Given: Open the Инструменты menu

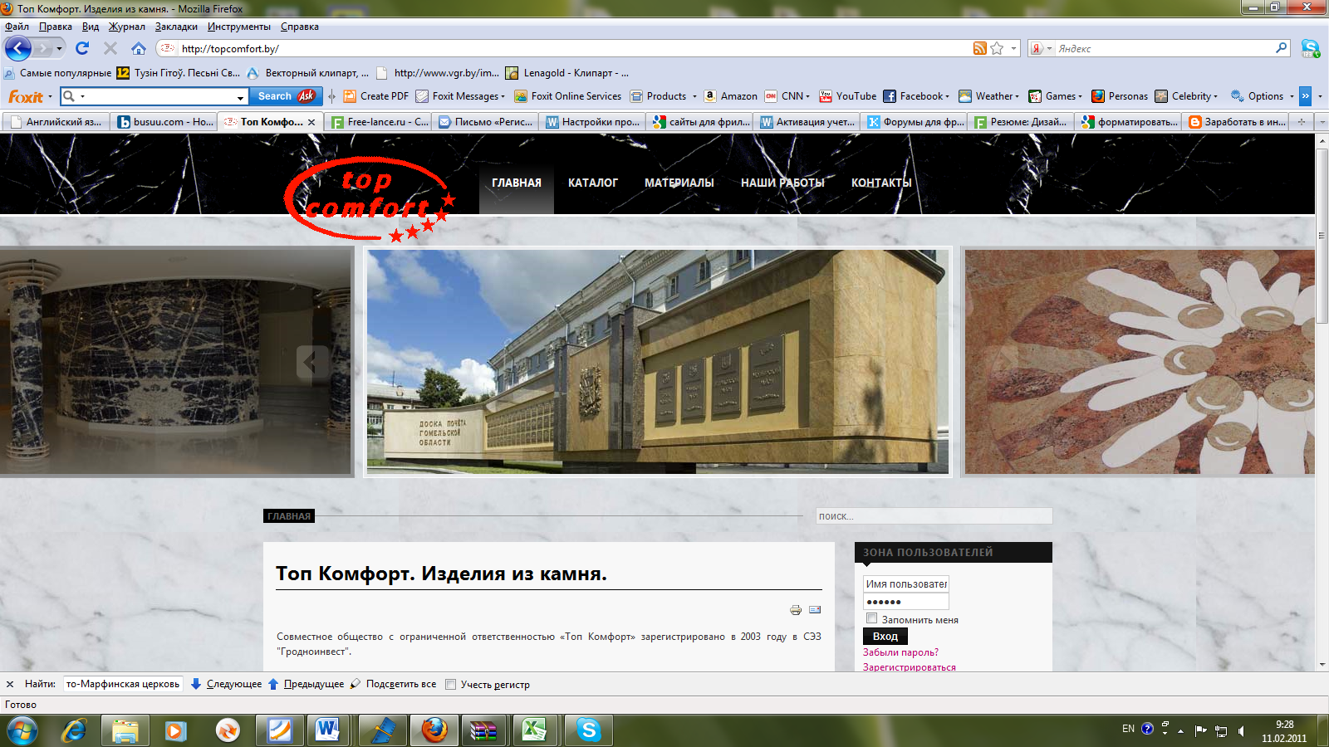Looking at the screenshot, I should (x=239, y=27).
